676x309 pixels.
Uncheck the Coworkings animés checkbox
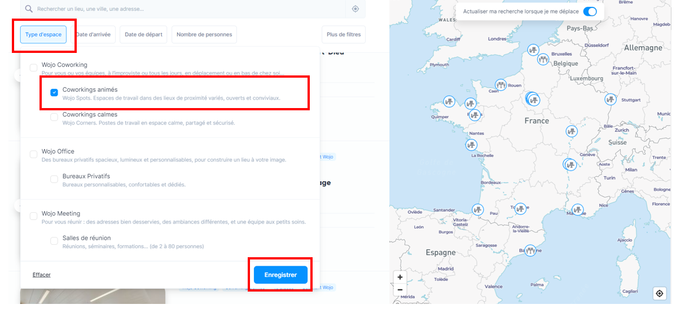coord(54,92)
